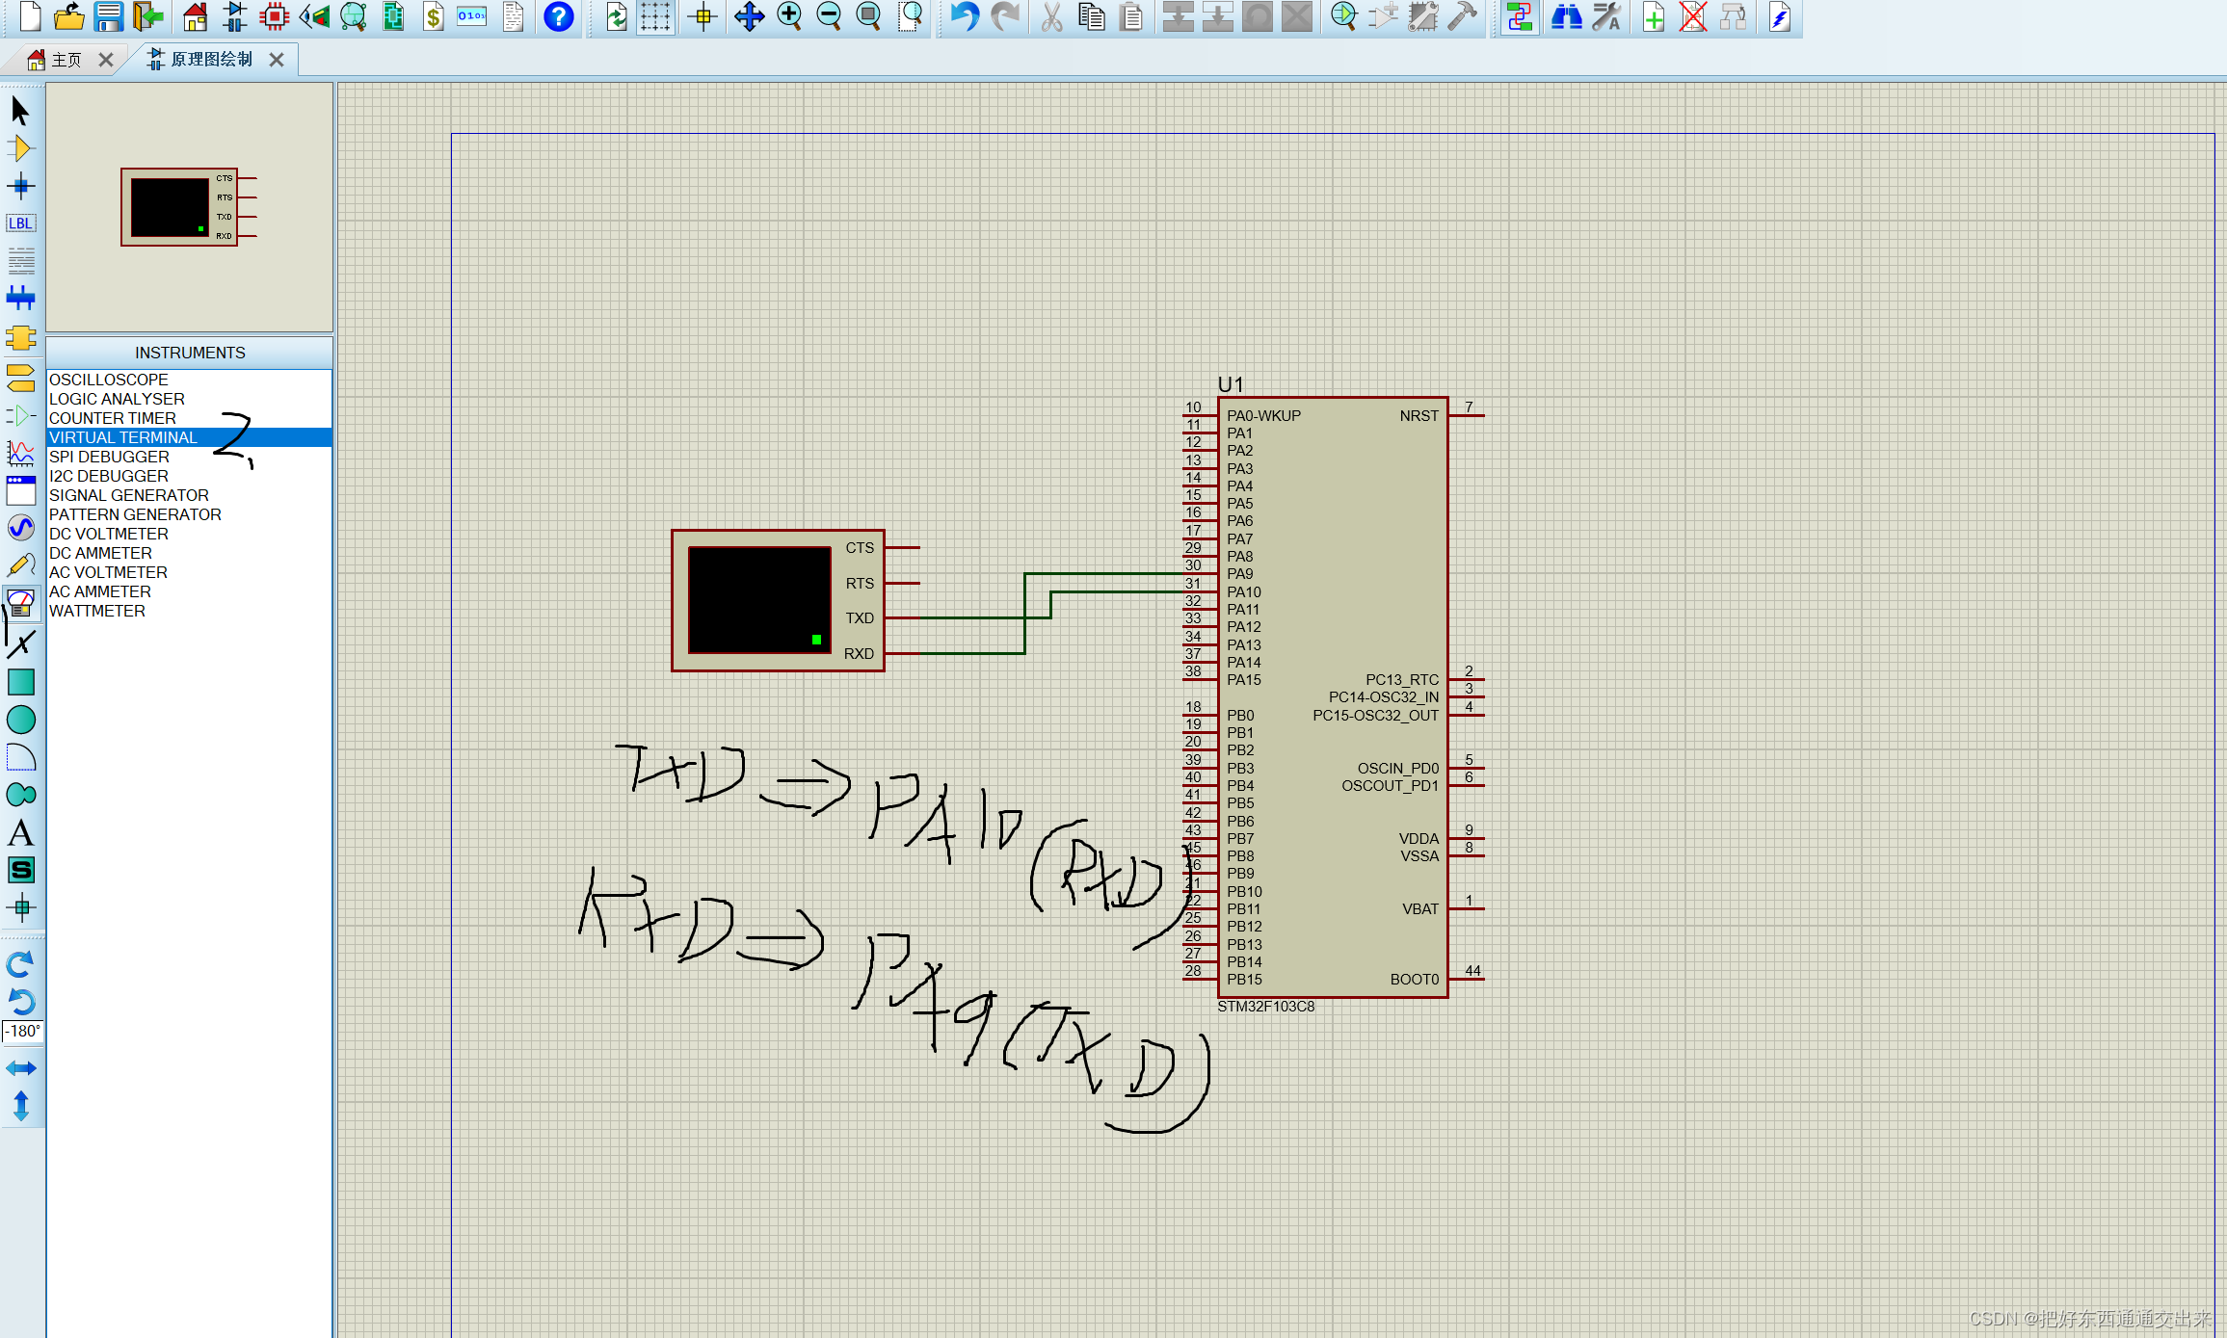Select the STM32F103C8 component U1
Viewport: 2227px width, 1338px height.
[x=1330, y=694]
